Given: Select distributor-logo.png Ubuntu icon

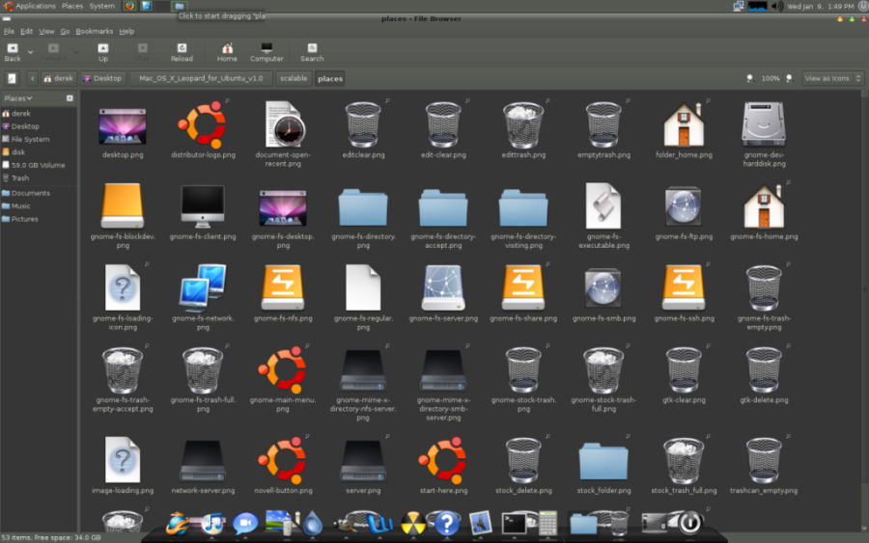Looking at the screenshot, I should 203,125.
